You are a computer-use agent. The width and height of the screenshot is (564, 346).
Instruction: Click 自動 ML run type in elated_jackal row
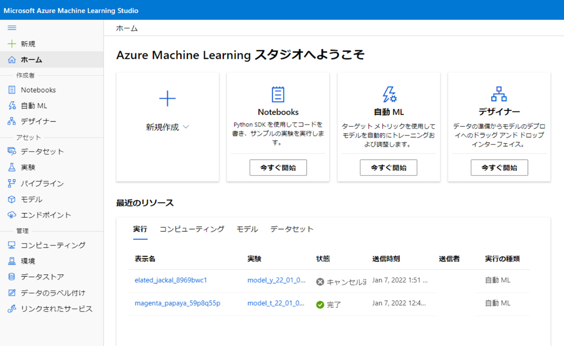(x=498, y=280)
